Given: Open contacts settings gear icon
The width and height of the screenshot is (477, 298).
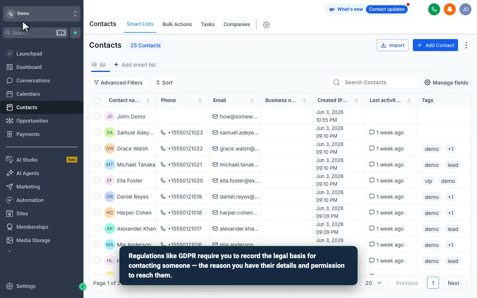Looking at the screenshot, I should tap(266, 25).
